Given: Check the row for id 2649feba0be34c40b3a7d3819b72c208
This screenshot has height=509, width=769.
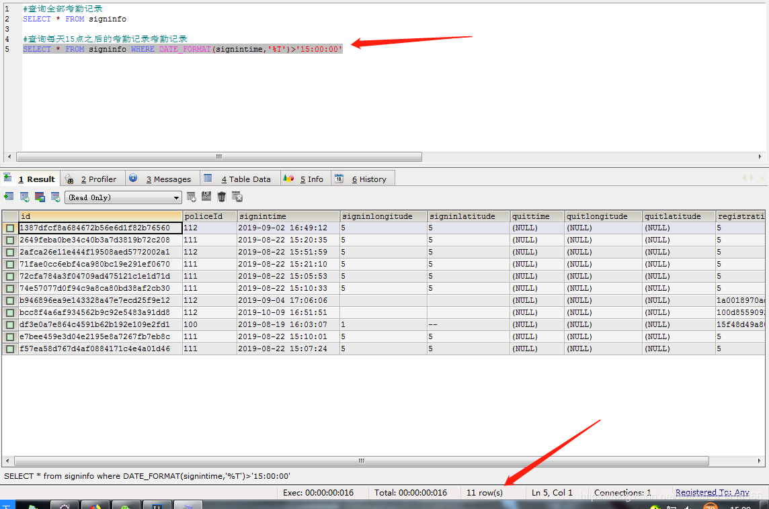Looking at the screenshot, I should (x=10, y=240).
